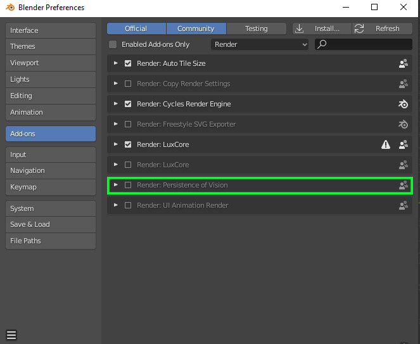Image resolution: width=420 pixels, height=344 pixels.
Task: Click community icon on UI Animation Render row
Action: [403, 205]
